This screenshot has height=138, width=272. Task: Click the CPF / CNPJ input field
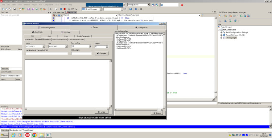tap(81, 54)
